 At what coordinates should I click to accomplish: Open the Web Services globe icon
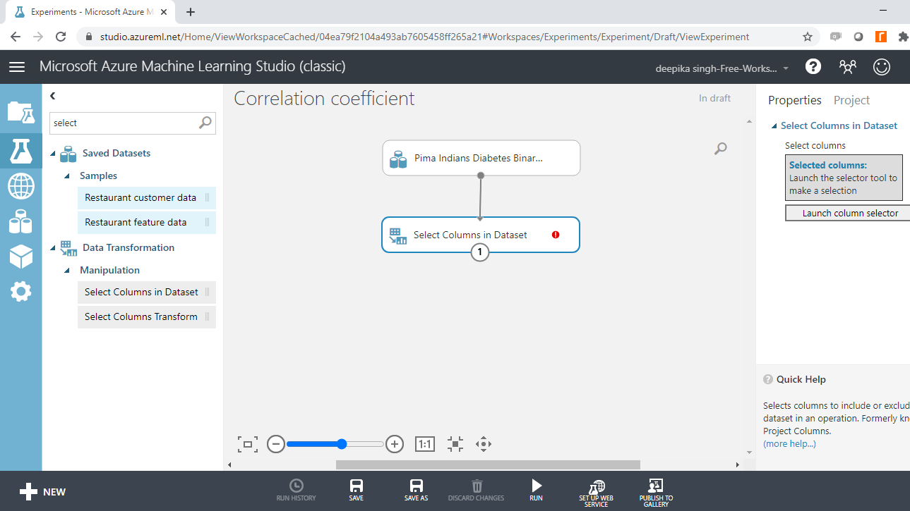(x=20, y=187)
